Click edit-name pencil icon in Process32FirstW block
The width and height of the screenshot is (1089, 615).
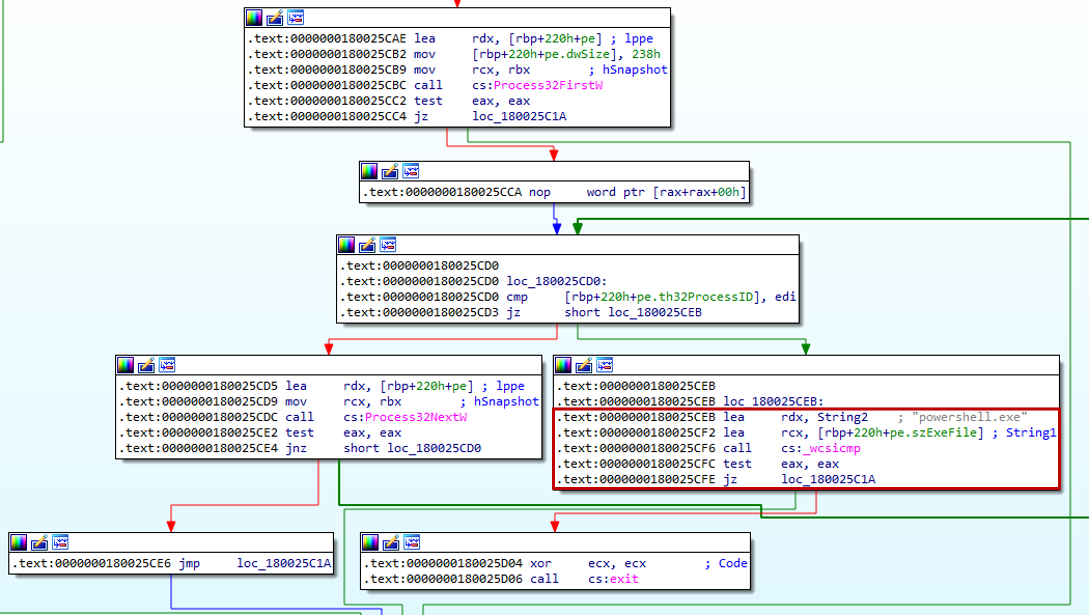(275, 18)
